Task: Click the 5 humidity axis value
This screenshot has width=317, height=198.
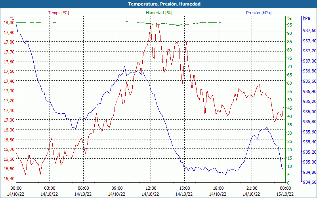Action: 288,175
